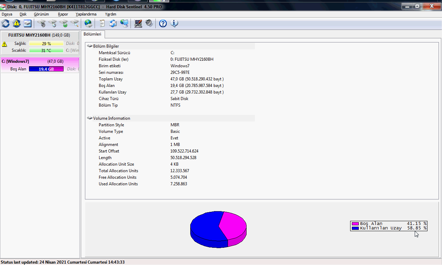Click the refresh icon with yellow warning sign
Viewport: 442px width, 265px height.
17,23
